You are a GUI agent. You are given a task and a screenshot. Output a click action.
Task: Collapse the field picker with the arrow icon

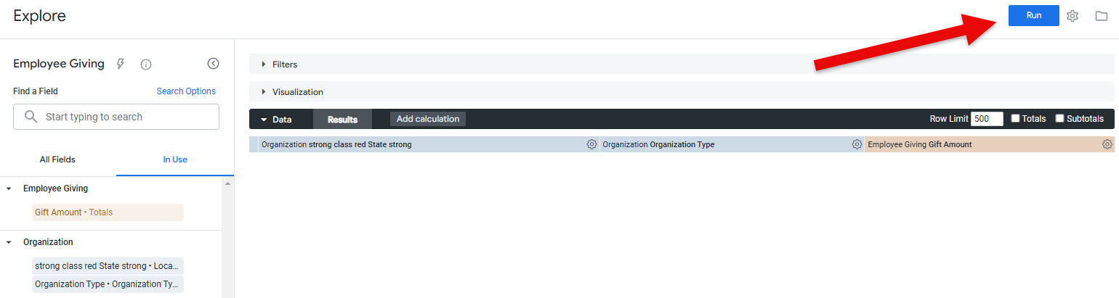click(x=213, y=63)
